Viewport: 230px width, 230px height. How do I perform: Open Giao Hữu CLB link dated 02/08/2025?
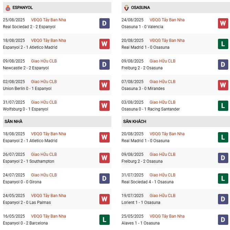44,82
